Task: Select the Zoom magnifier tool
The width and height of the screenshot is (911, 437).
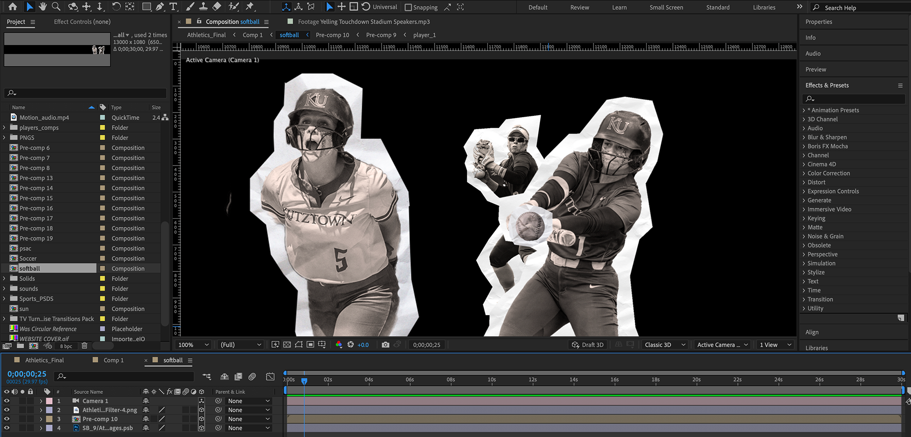Action: pos(56,7)
